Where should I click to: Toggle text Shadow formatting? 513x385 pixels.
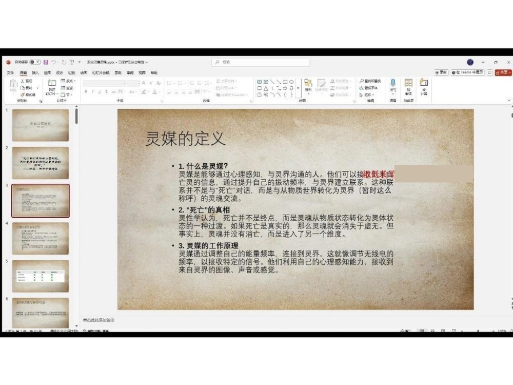click(106, 92)
